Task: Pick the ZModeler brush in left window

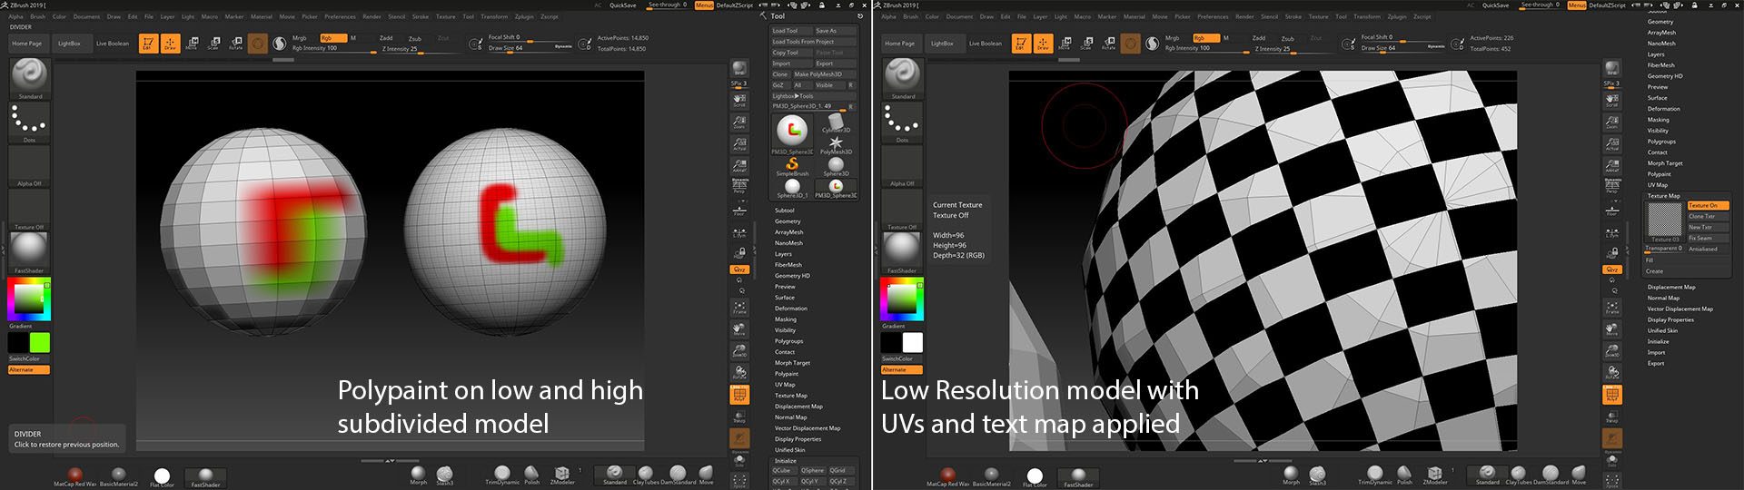Action: (562, 475)
